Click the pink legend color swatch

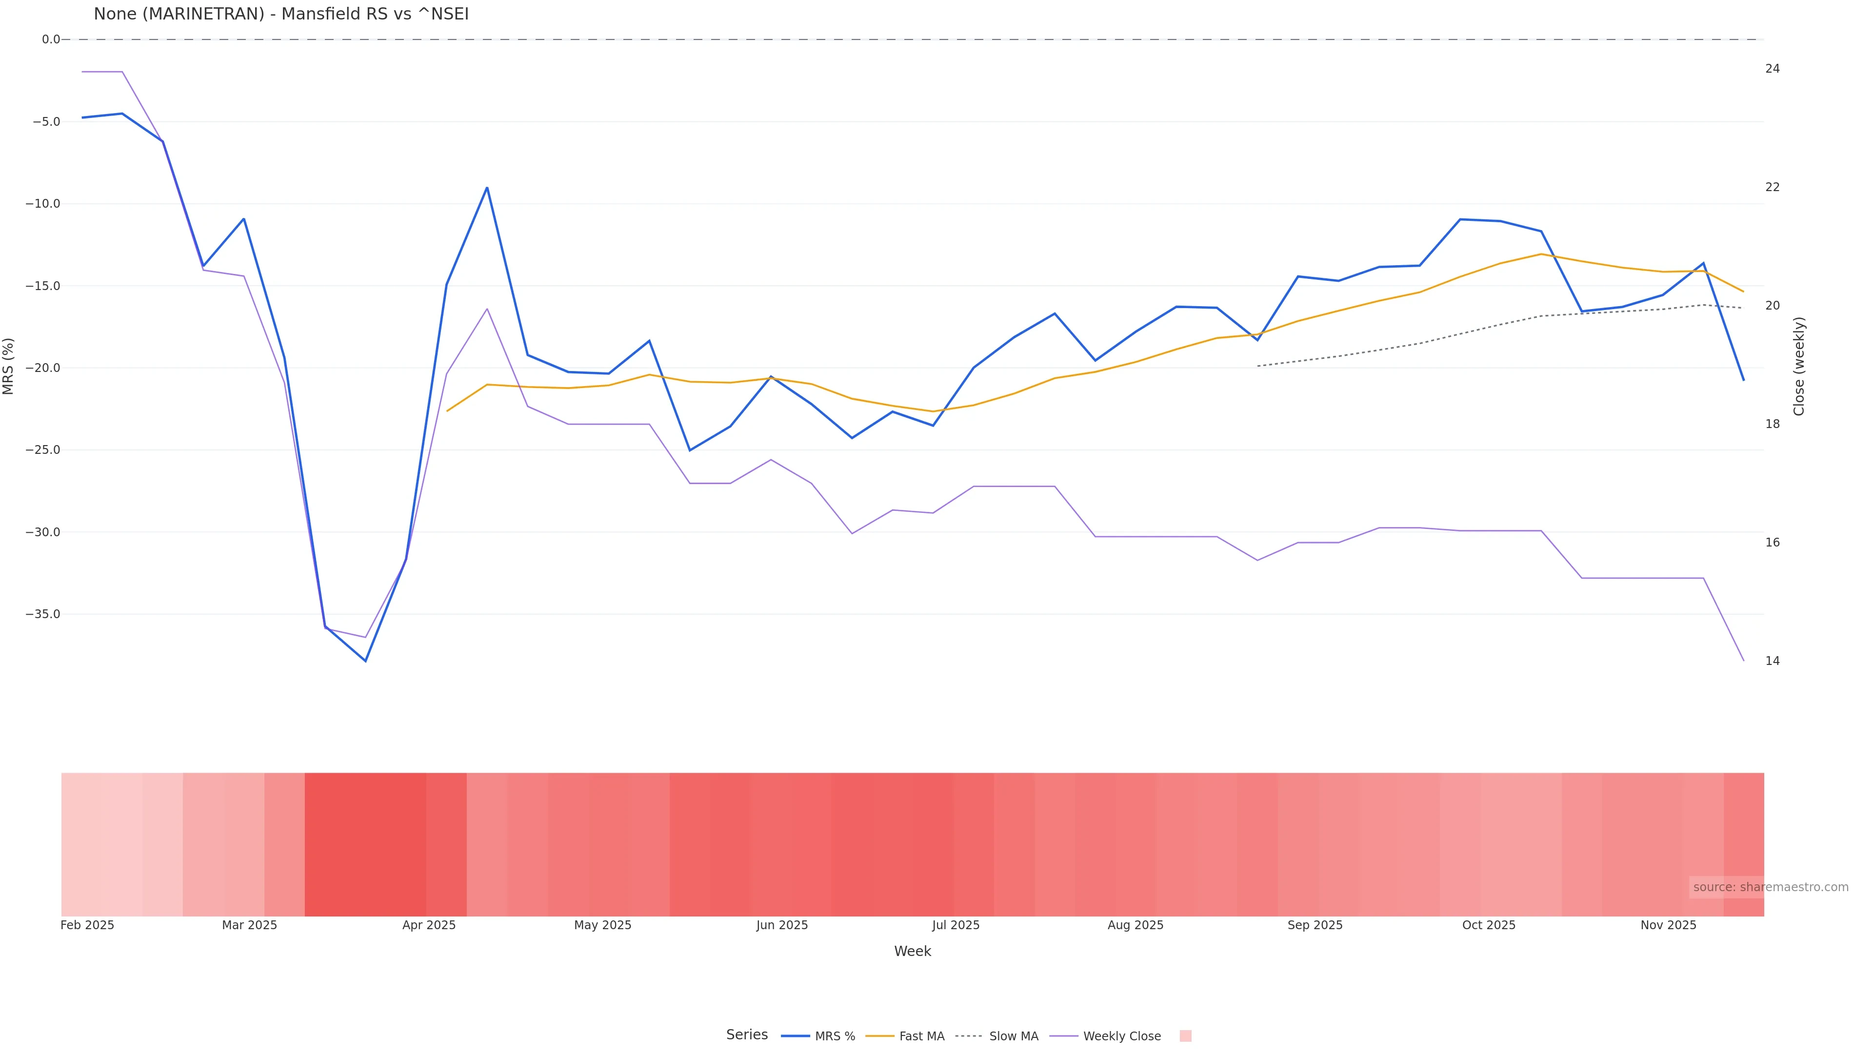click(x=1185, y=1036)
